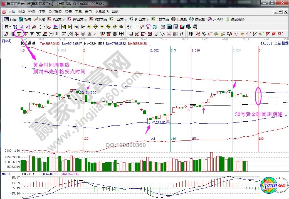Open the calendar icon in toolbar
Viewport: 289px width, 199px height.
coord(163,27)
